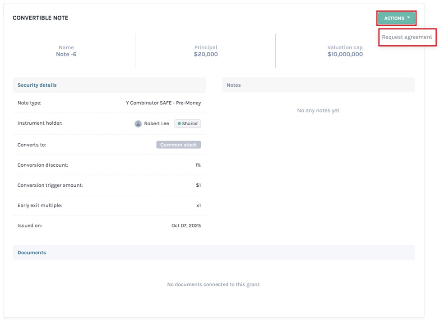Click the 'No documents connected' message

pyautogui.click(x=213, y=285)
